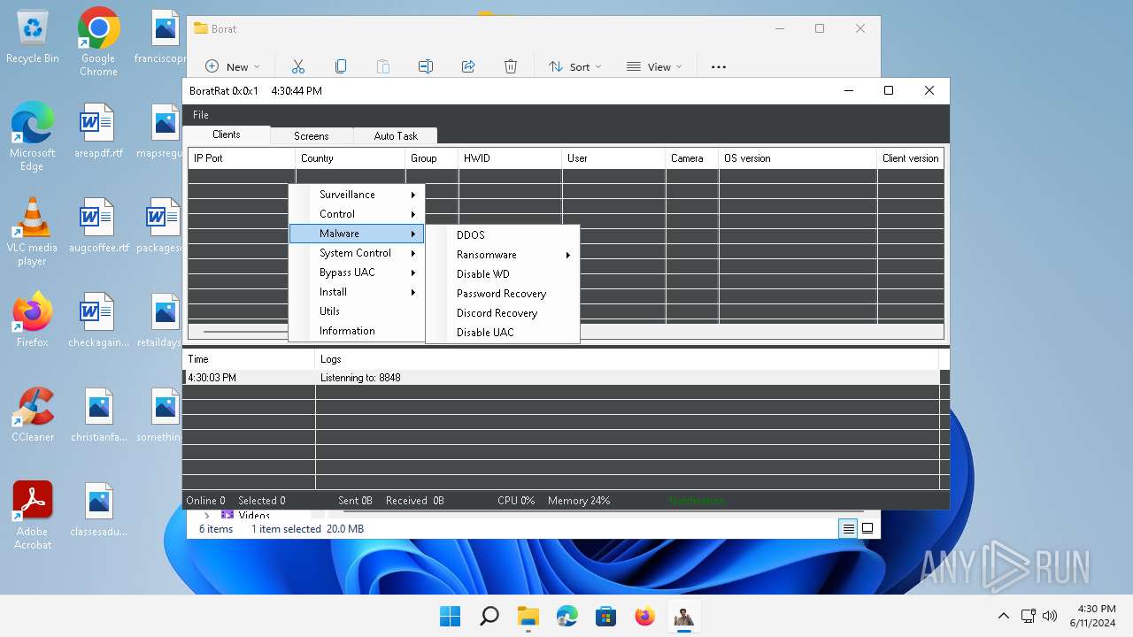Open Microsoft Store from taskbar
Viewport: 1133px width, 637px height.
(x=605, y=616)
